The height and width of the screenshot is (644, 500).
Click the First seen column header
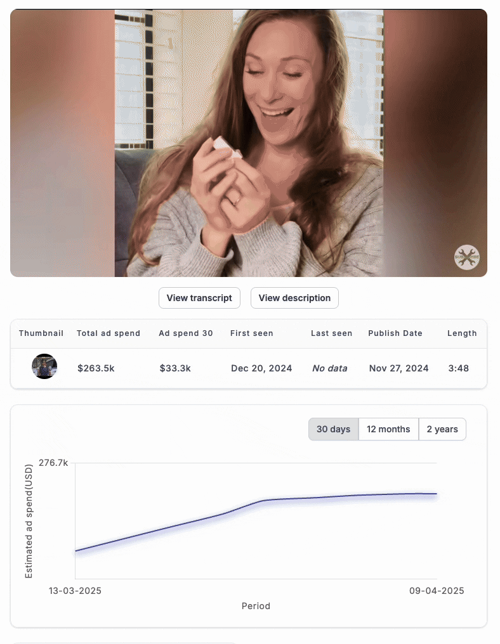coord(252,333)
